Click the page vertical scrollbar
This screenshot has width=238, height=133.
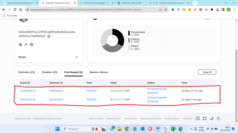(237, 85)
